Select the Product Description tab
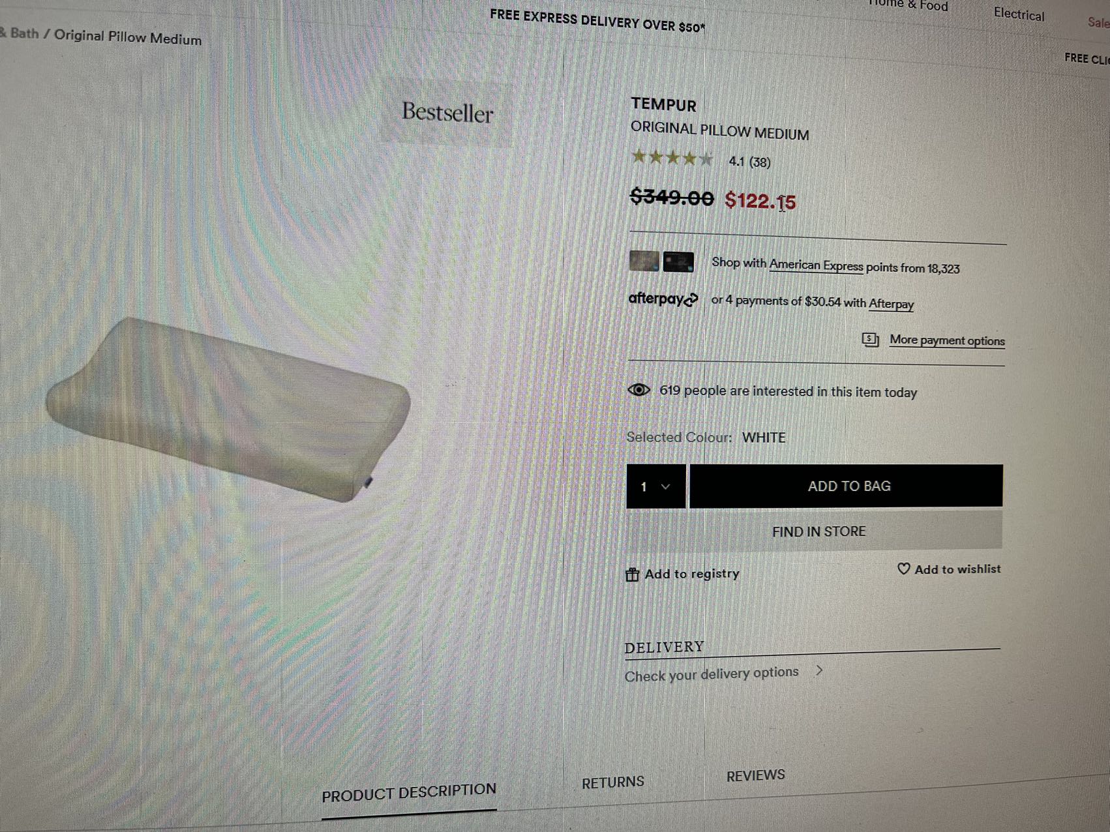Image resolution: width=1110 pixels, height=832 pixels. pyautogui.click(x=409, y=793)
